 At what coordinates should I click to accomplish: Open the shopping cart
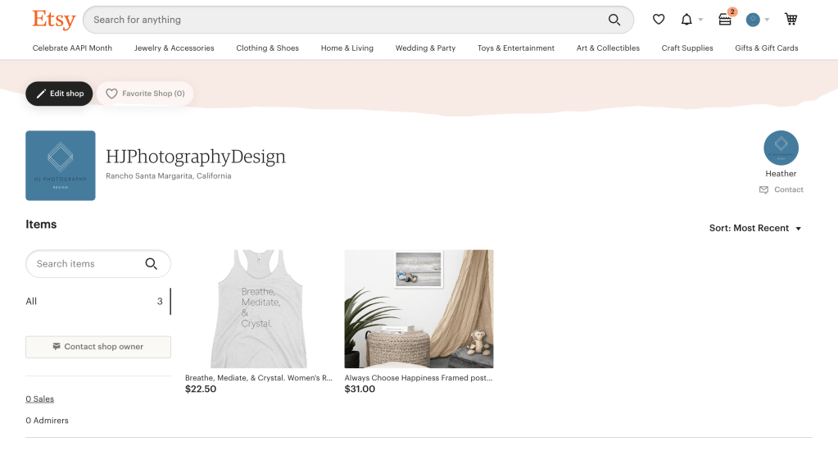(x=790, y=20)
